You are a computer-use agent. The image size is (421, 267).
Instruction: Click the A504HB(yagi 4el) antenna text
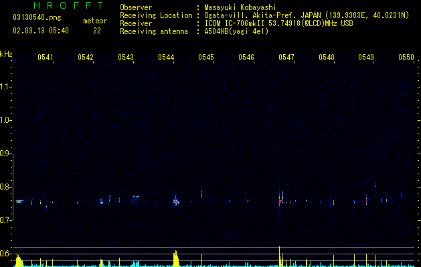[x=236, y=31]
